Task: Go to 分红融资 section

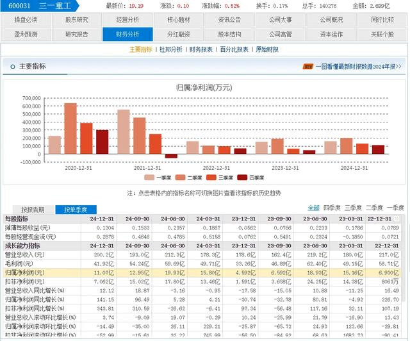Action: 179,34
